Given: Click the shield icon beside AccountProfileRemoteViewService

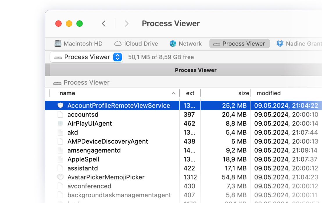Looking at the screenshot, I should click(60, 105).
